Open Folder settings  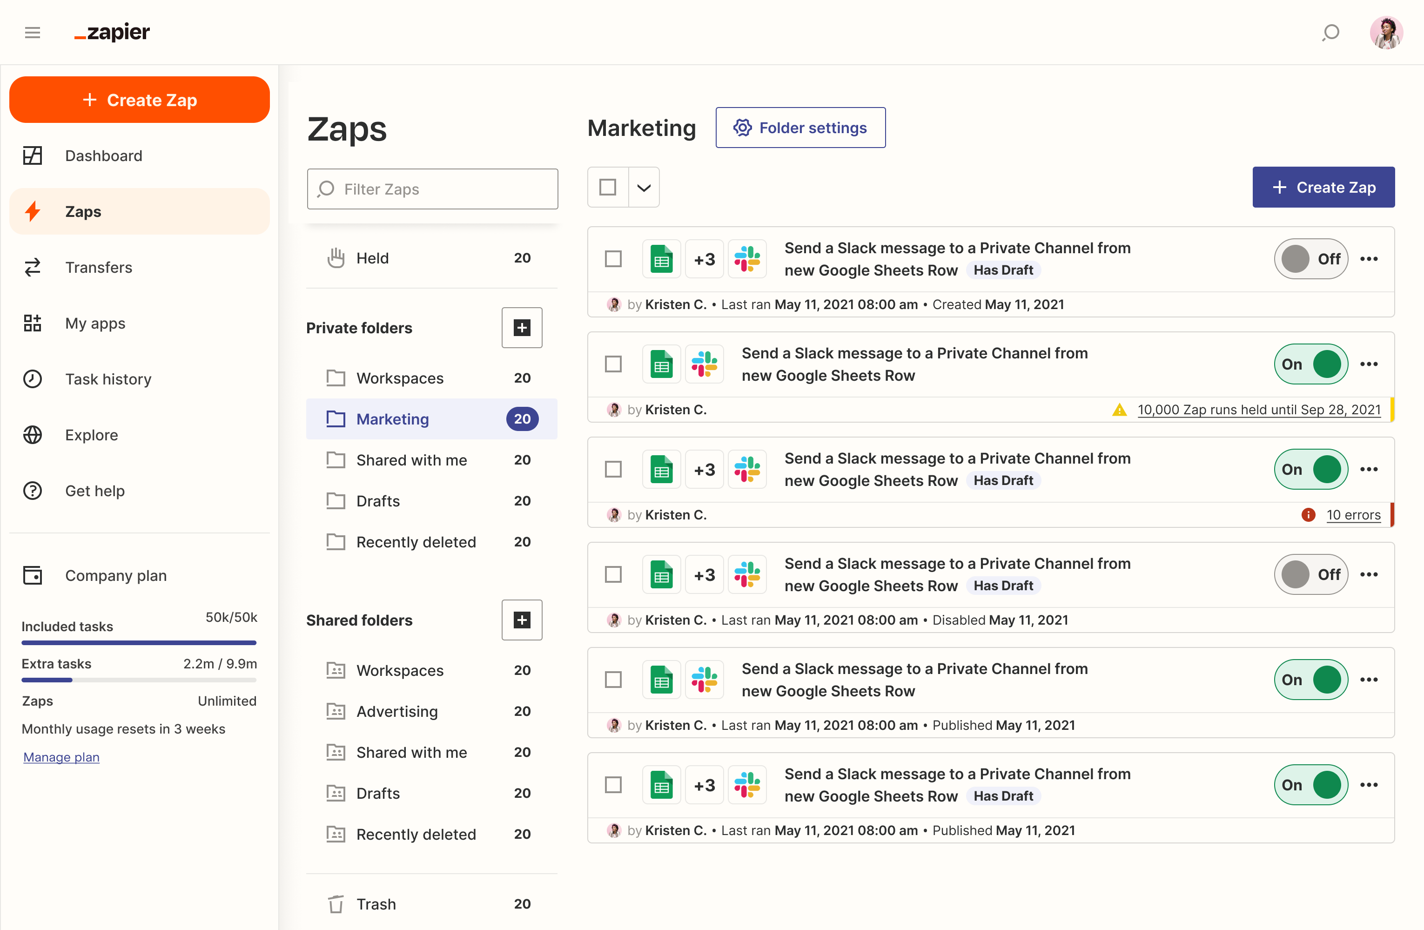(800, 128)
